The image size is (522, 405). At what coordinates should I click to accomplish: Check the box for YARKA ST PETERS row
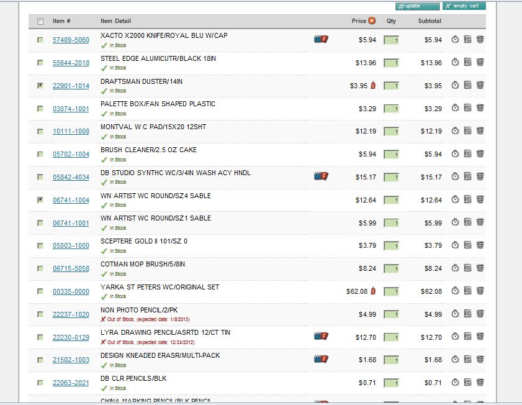pyautogui.click(x=40, y=291)
